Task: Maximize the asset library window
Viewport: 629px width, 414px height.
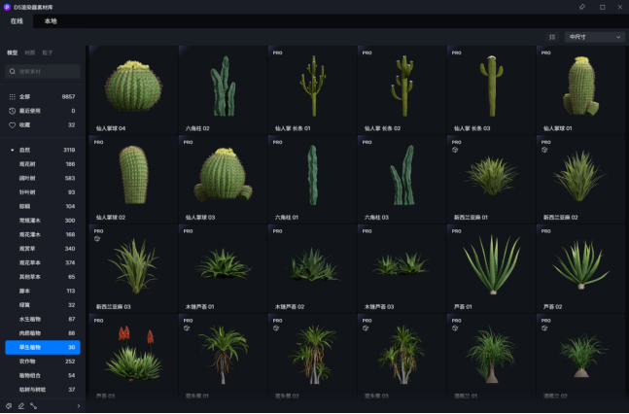Action: pyautogui.click(x=602, y=7)
